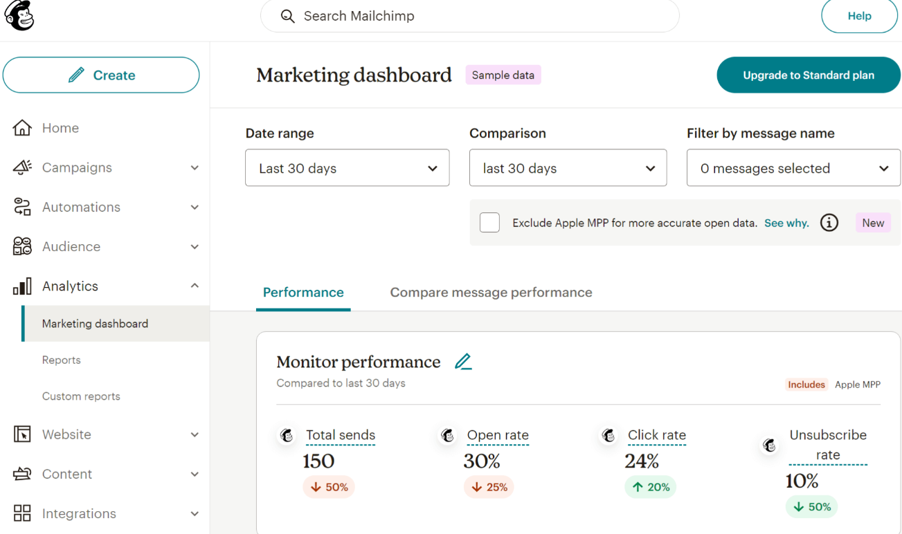
Task: Click the pencil icon in Create button
Action: pyautogui.click(x=76, y=75)
